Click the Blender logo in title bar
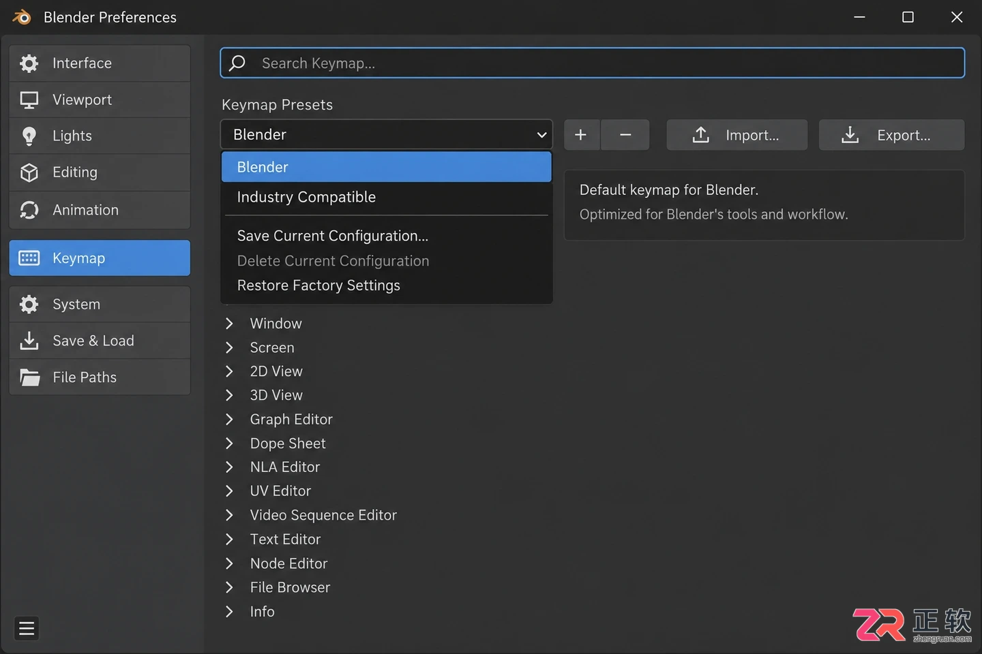 22,17
